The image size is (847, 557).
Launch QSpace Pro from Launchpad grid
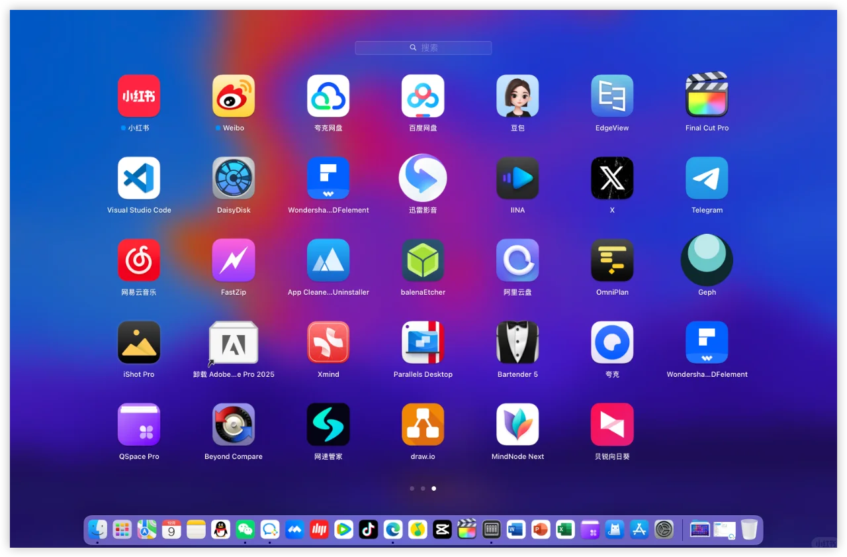click(139, 425)
